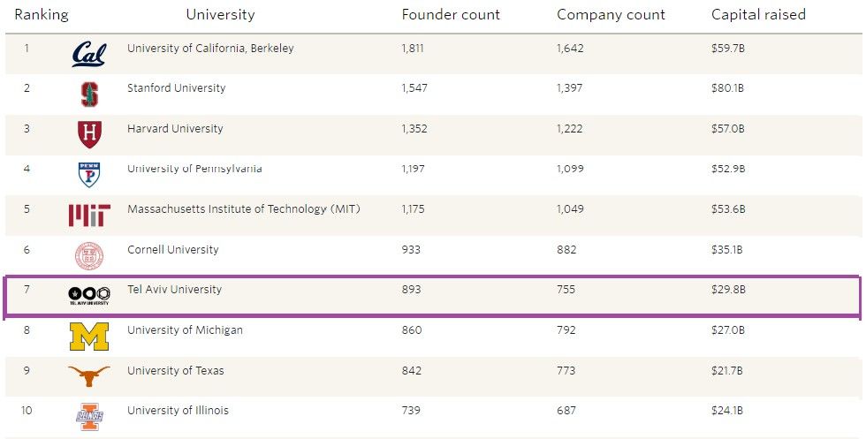Viewport: 866px width, 439px height.
Task: Click the Company count column header
Action: 611,15
